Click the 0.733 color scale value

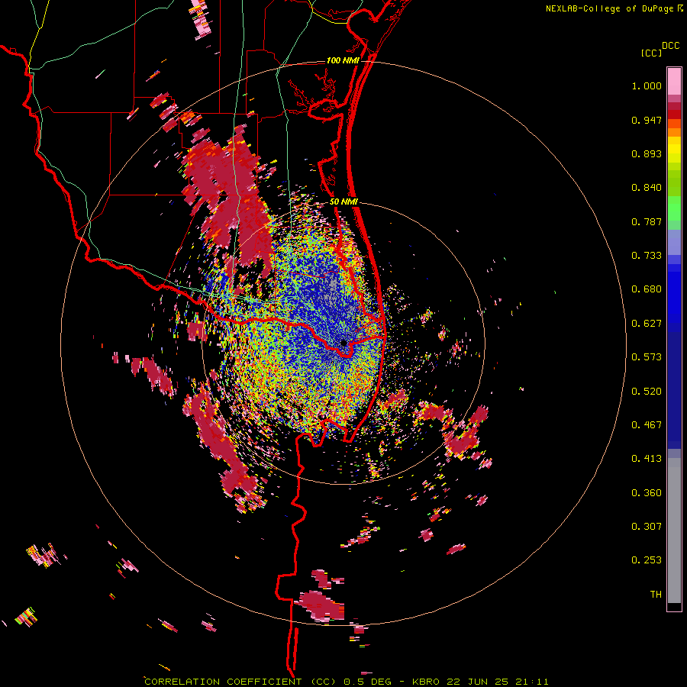(x=647, y=256)
